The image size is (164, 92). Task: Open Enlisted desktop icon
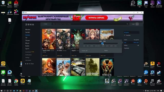pos(133,82)
